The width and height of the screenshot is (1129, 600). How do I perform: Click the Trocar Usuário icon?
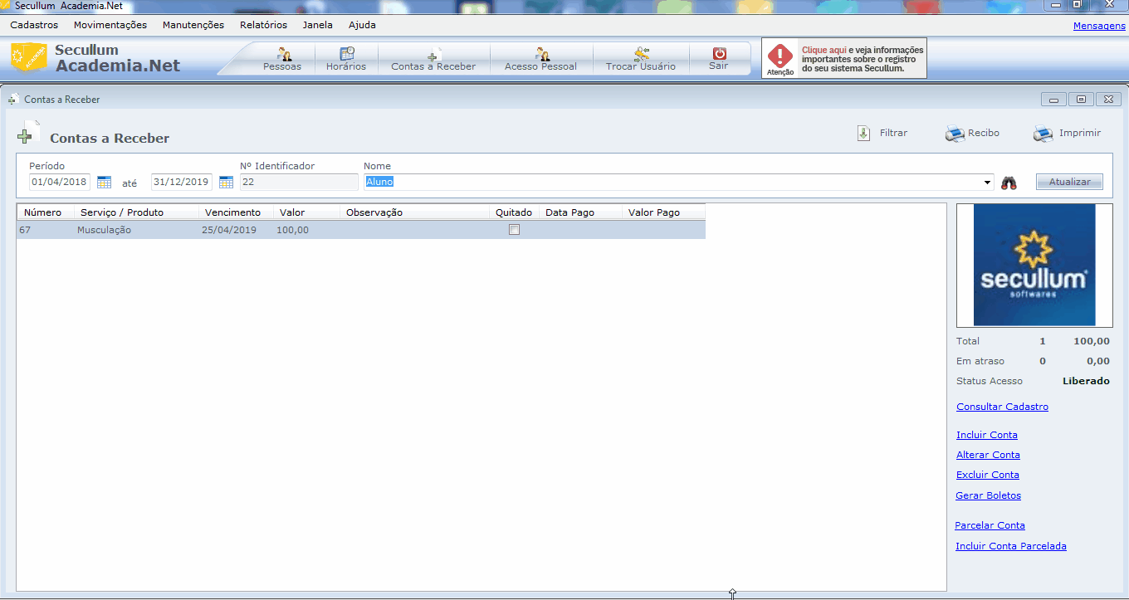(641, 55)
